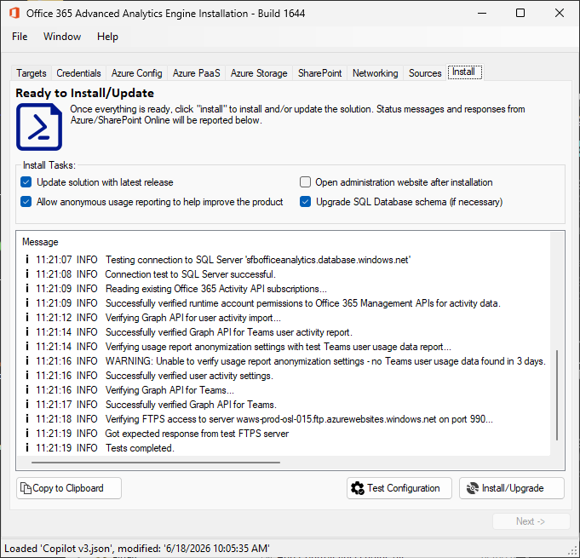Click the 'Ready to Install/Update' heading
The image size is (580, 558).
84,93
